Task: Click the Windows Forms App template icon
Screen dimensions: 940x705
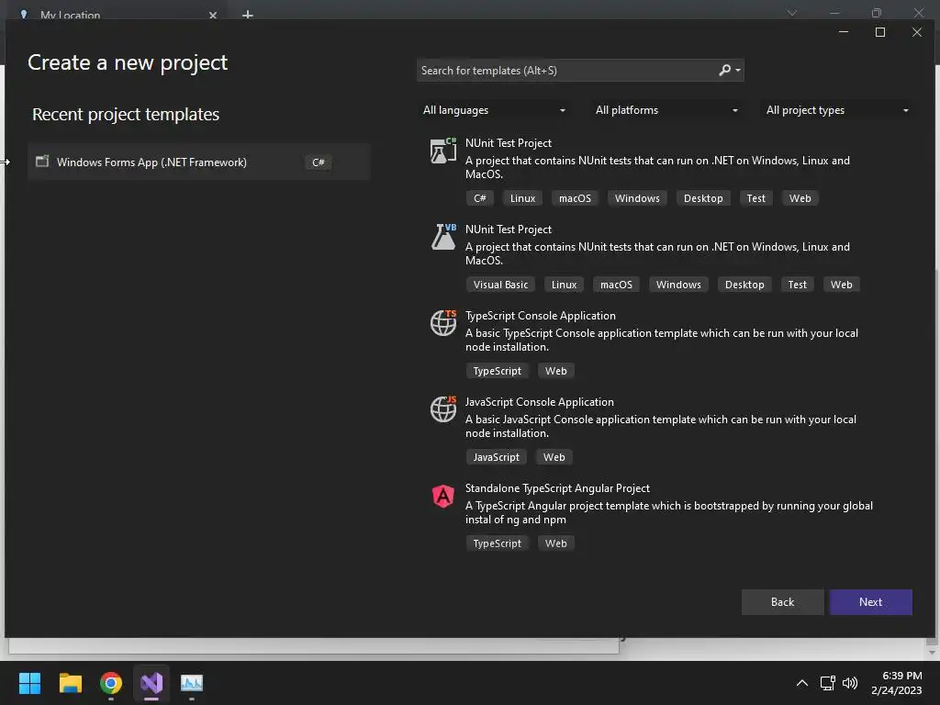Action: tap(42, 162)
